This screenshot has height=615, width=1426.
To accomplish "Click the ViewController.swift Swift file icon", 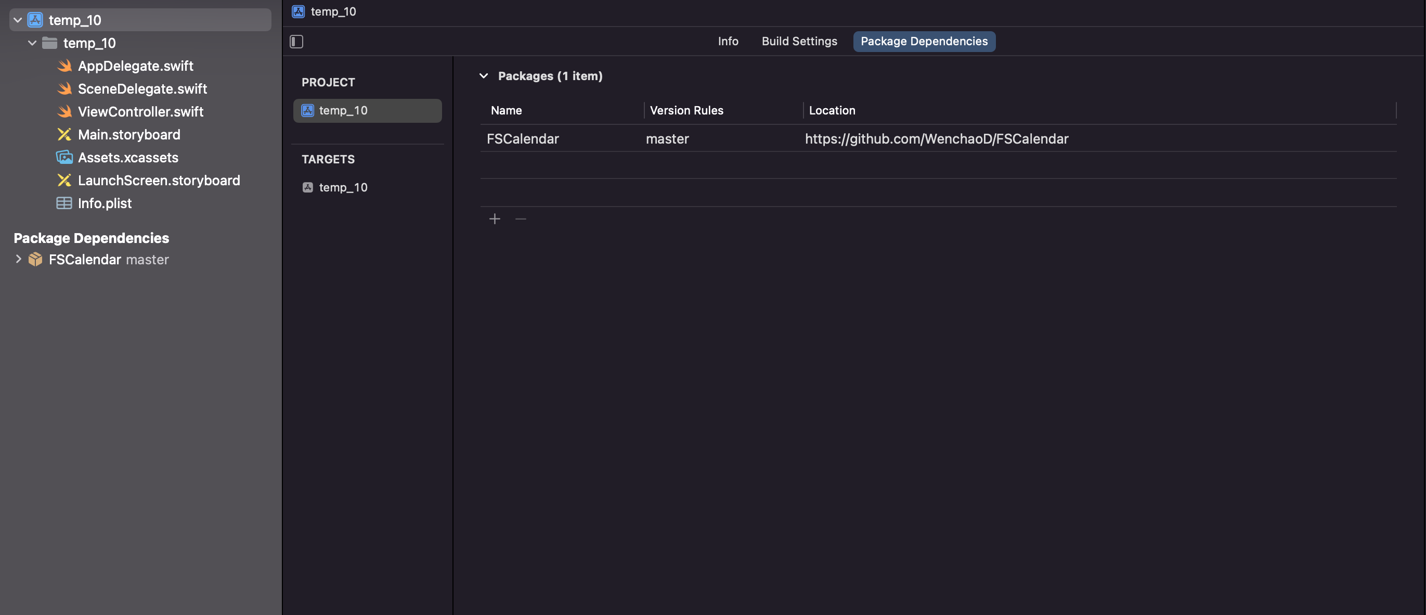I will (64, 111).
